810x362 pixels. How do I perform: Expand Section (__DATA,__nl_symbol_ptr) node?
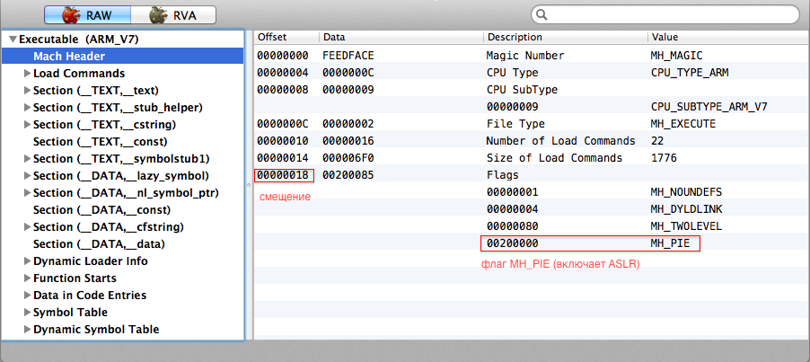coord(27,192)
